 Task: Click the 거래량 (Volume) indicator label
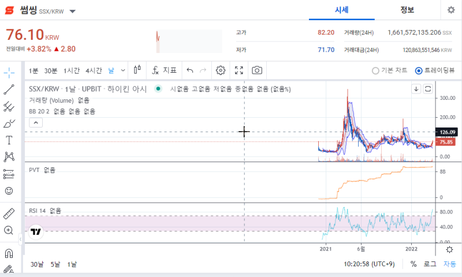coord(51,100)
